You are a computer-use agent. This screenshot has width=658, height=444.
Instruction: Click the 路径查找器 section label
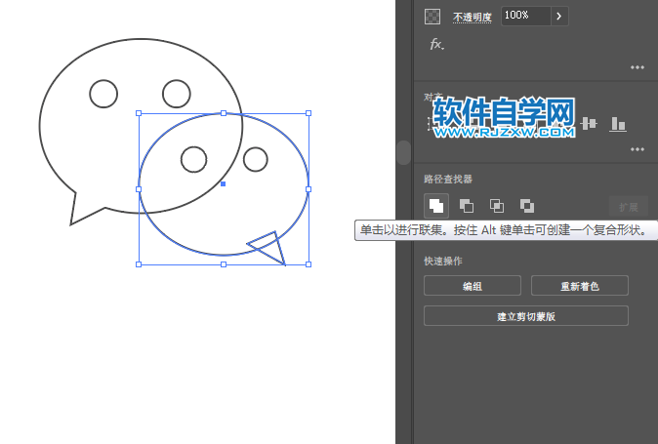[x=448, y=179]
